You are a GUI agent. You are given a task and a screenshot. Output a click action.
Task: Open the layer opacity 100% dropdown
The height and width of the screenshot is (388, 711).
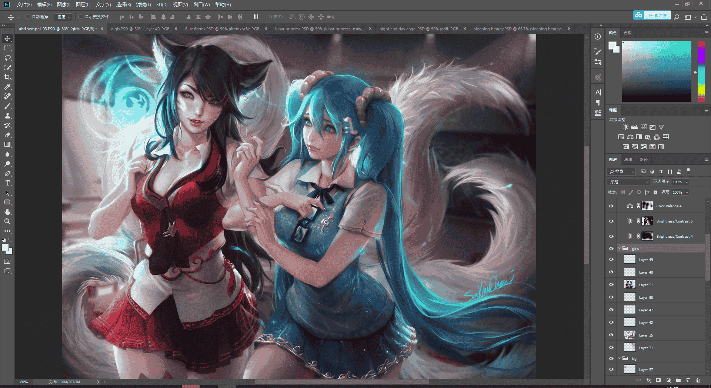687,182
